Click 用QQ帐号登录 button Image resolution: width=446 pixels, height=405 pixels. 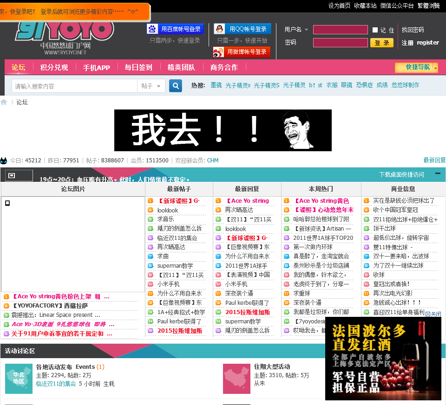pos(243,29)
